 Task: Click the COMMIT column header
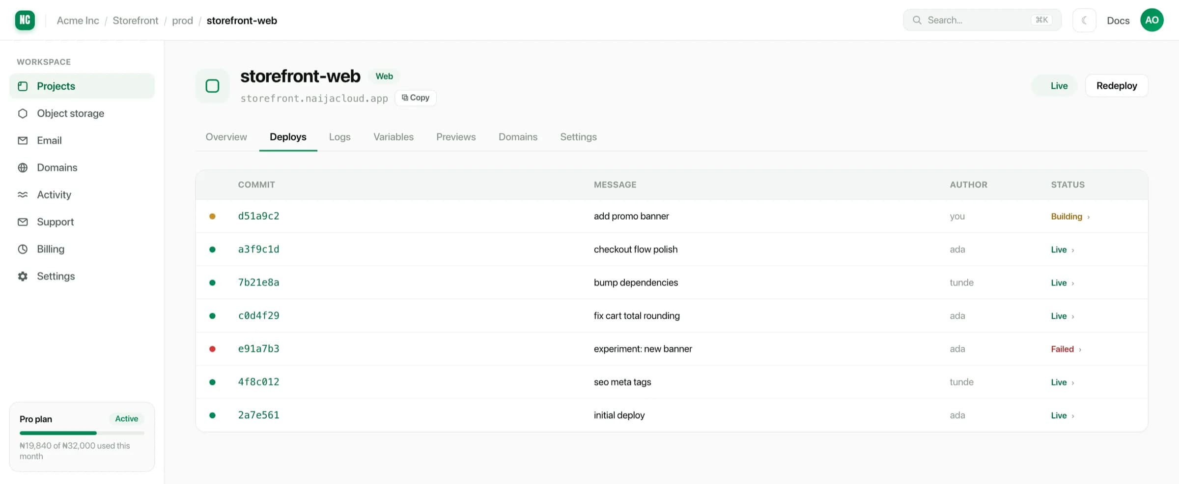tap(256, 185)
